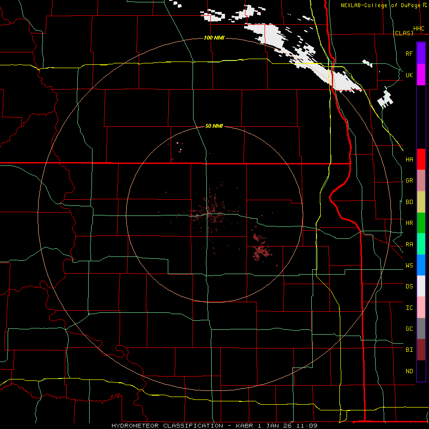Click the WS legend label
The image size is (429, 429).
tap(409, 266)
